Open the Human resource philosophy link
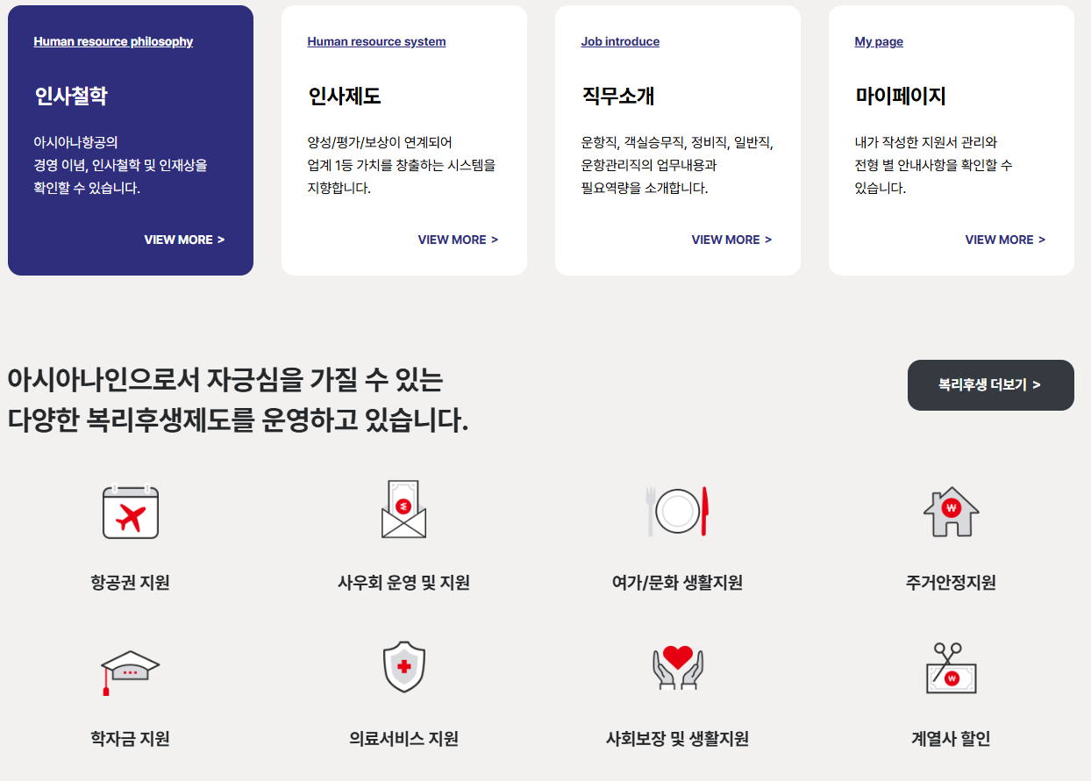 pos(113,41)
